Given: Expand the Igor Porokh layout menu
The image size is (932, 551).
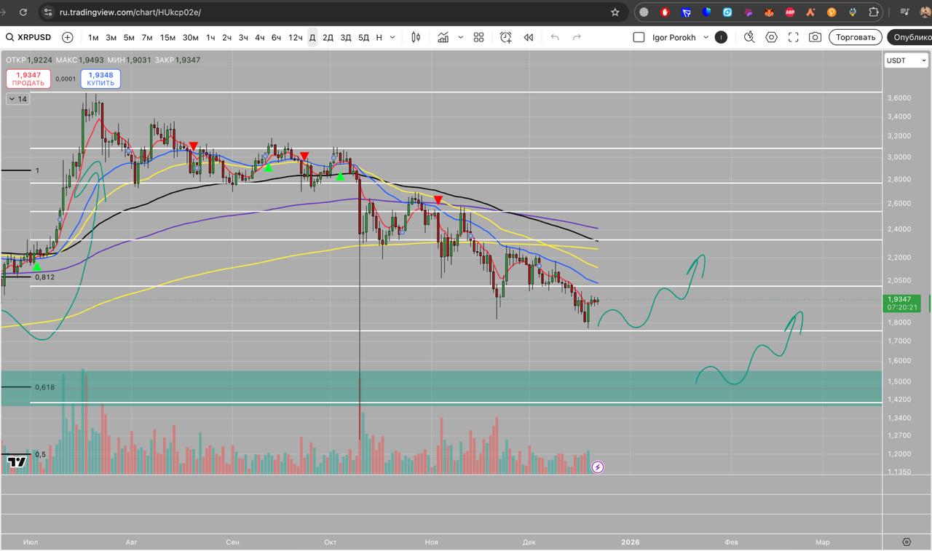Looking at the screenshot, I should coord(706,38).
